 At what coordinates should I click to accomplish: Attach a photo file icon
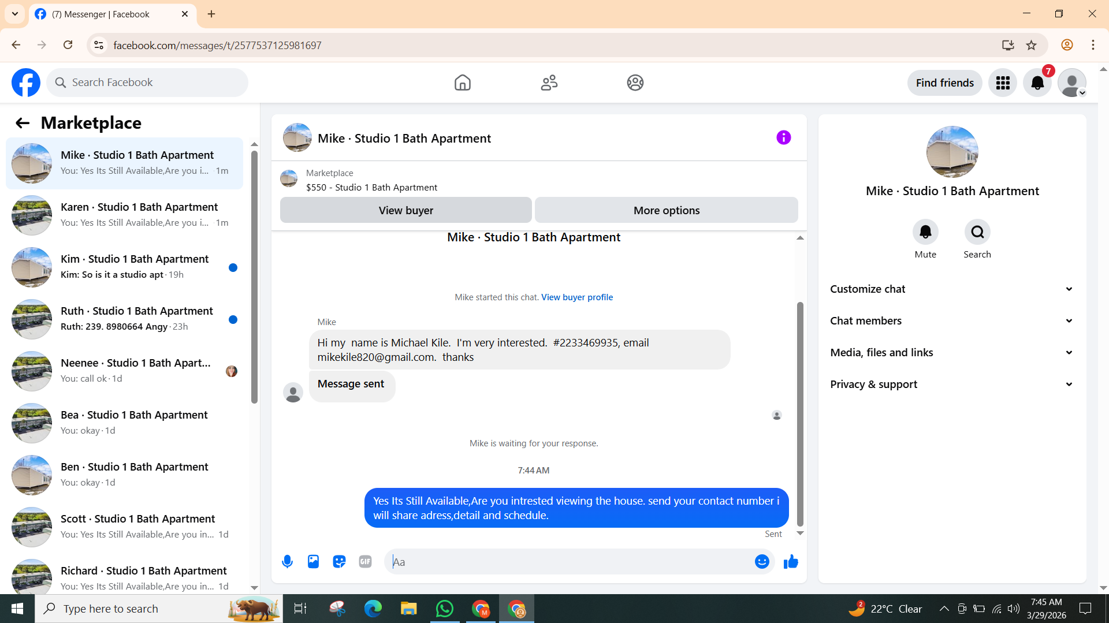point(313,562)
